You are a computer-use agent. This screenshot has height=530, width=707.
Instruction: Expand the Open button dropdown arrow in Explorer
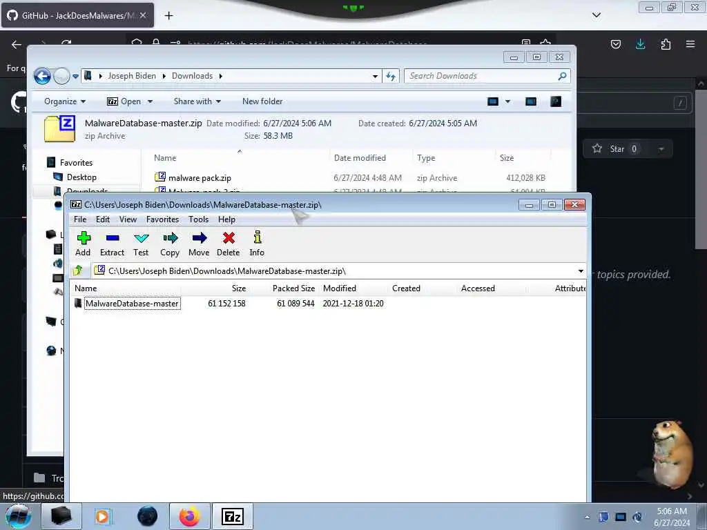point(150,101)
